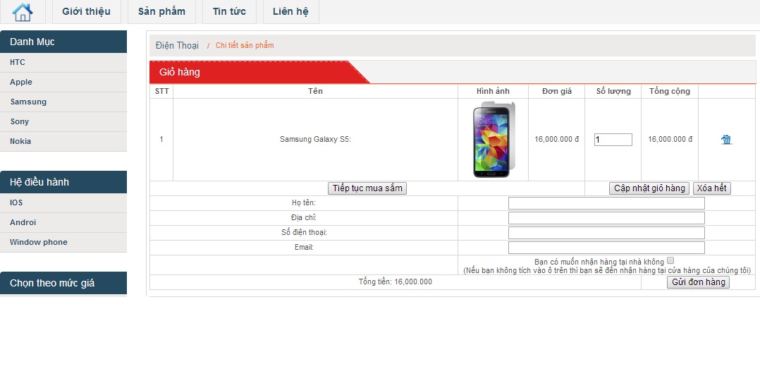Open the Tin tức menu
The height and width of the screenshot is (381, 760).
point(229,12)
